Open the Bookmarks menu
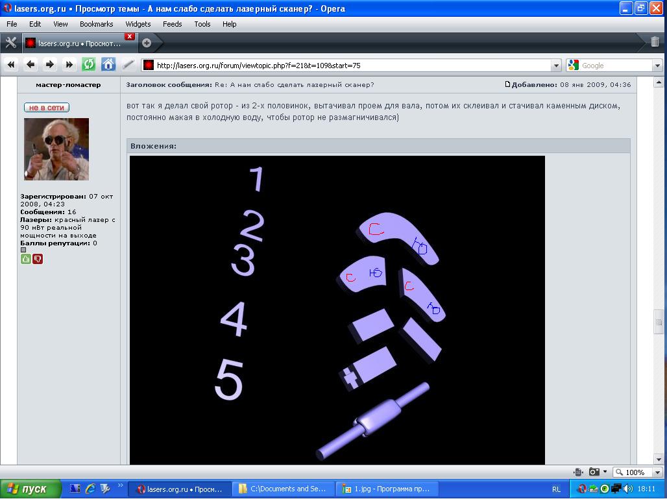This screenshot has width=667, height=501. (x=96, y=24)
